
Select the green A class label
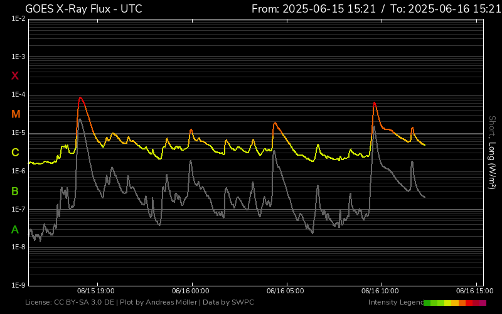click(15, 230)
